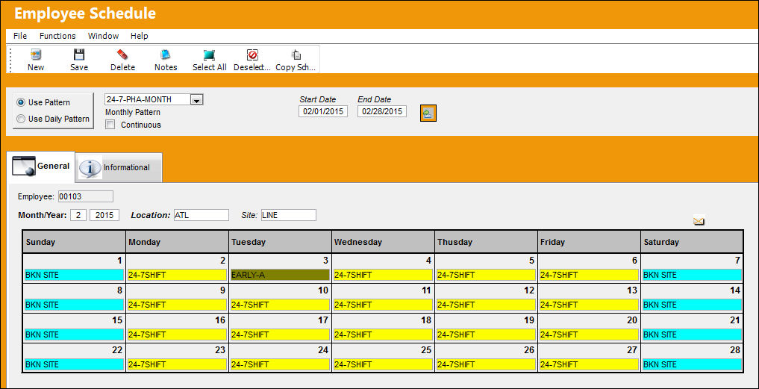Open the File menu
Screen dimensions: 759x389
coord(20,36)
